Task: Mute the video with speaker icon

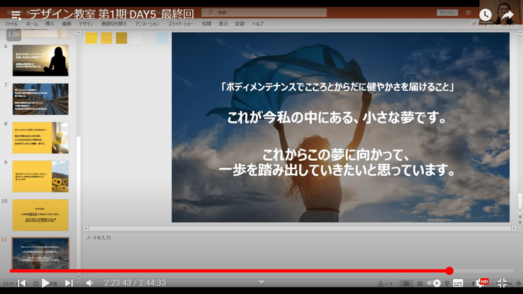Action: (x=90, y=283)
